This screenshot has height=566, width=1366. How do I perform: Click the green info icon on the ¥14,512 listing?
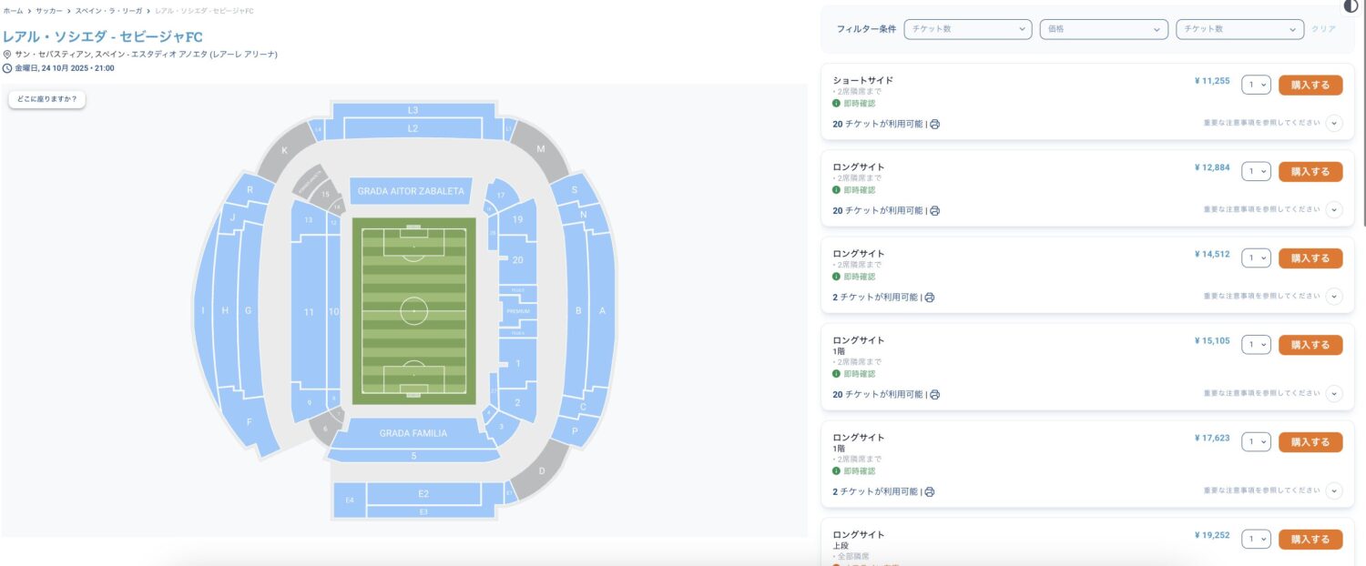[837, 277]
